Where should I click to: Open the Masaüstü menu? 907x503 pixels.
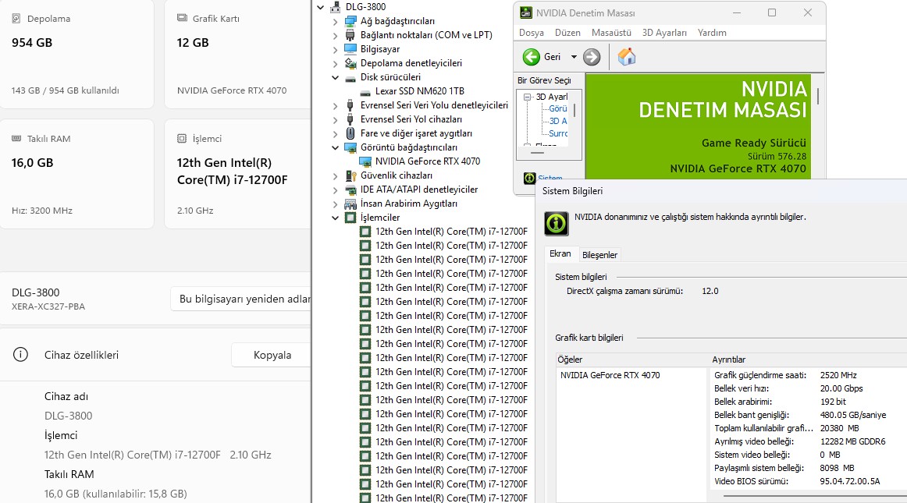[611, 33]
